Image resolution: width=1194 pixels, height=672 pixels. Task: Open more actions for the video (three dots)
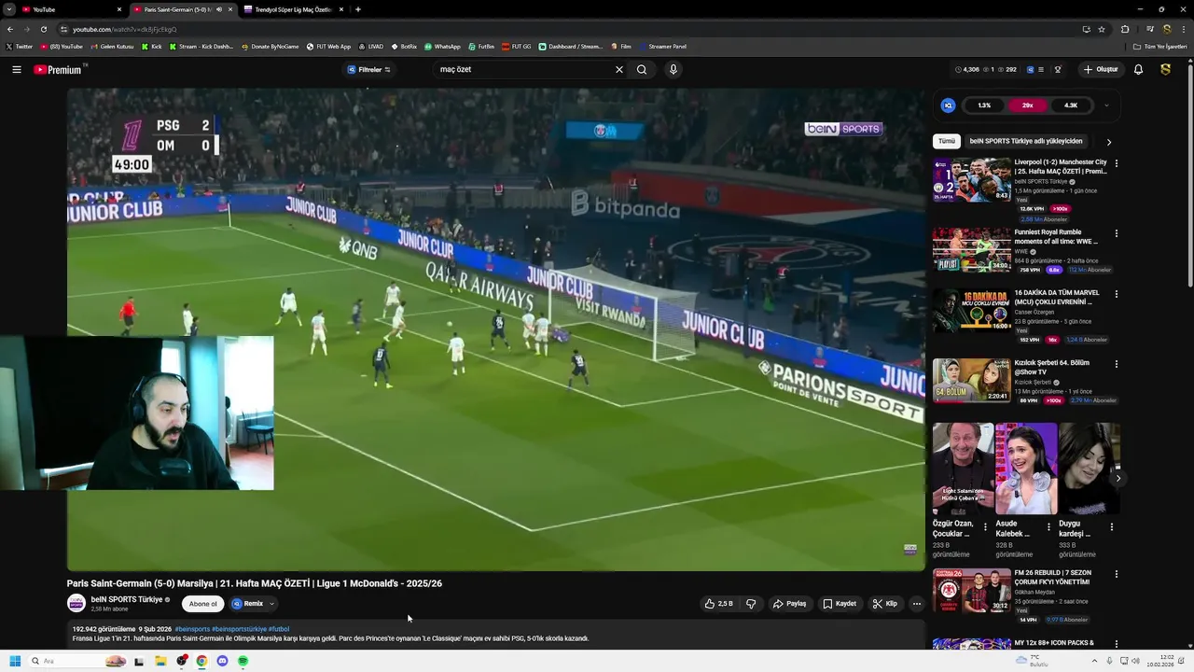pos(916,604)
